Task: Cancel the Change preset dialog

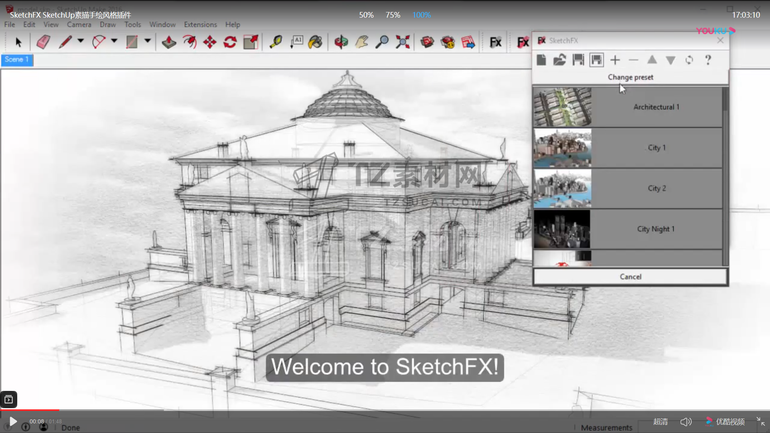Action: pos(630,277)
